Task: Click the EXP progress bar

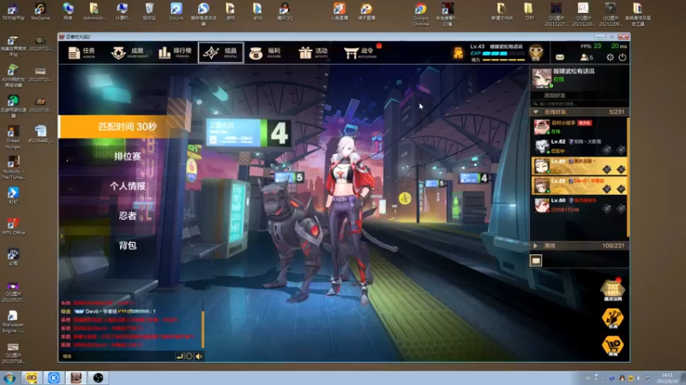Action: [503, 54]
